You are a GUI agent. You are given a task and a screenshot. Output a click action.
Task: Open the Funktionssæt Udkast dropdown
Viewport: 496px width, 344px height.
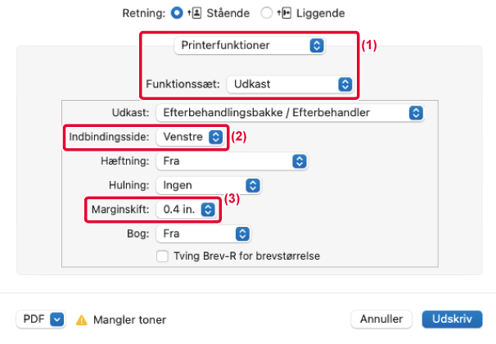(x=290, y=84)
